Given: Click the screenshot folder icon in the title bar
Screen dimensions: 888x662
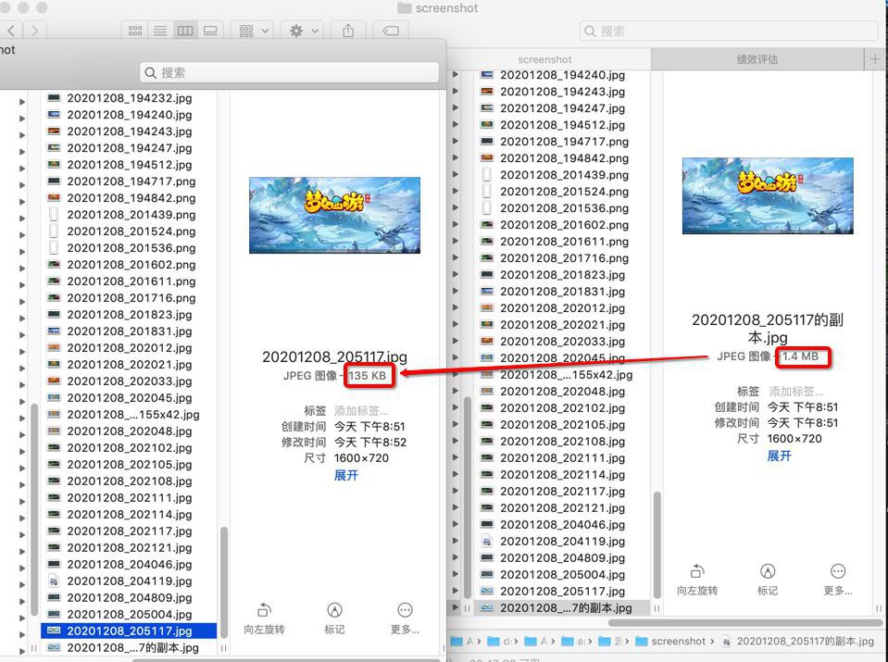Looking at the screenshot, I should 405,8.
